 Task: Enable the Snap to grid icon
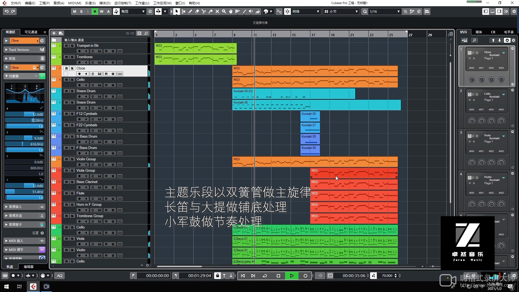[x=288, y=11]
